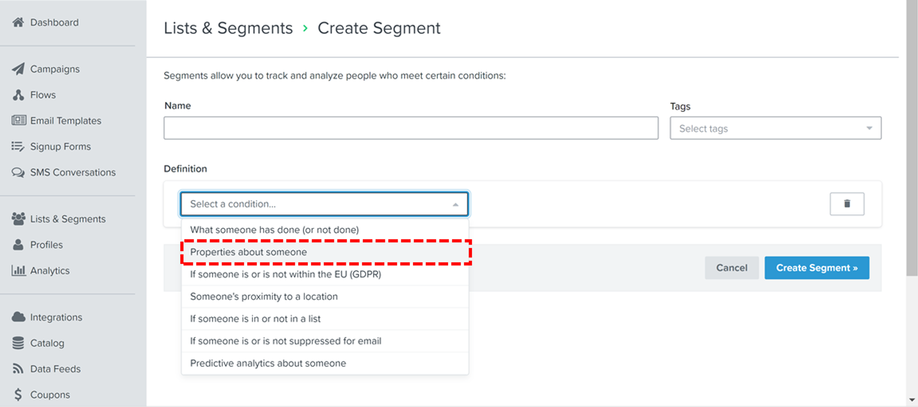The width and height of the screenshot is (918, 407).
Task: Click the Dashboard home icon
Action: click(18, 22)
